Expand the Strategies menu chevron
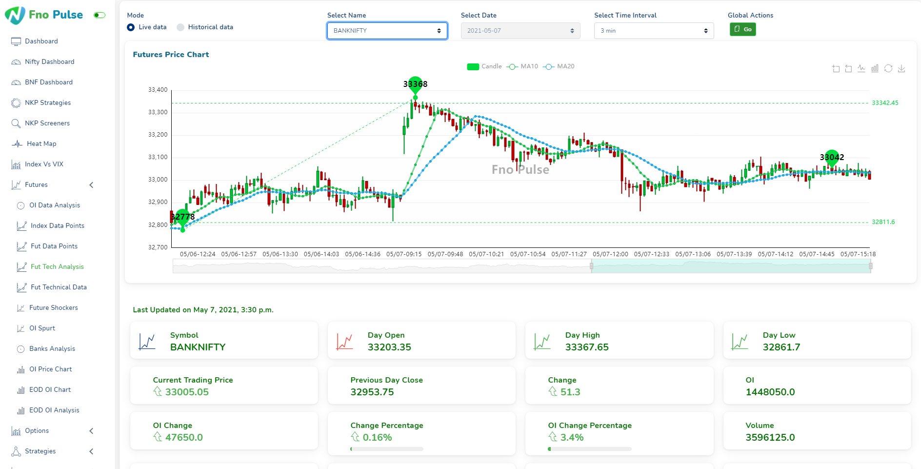The width and height of the screenshot is (921, 469). 91,451
